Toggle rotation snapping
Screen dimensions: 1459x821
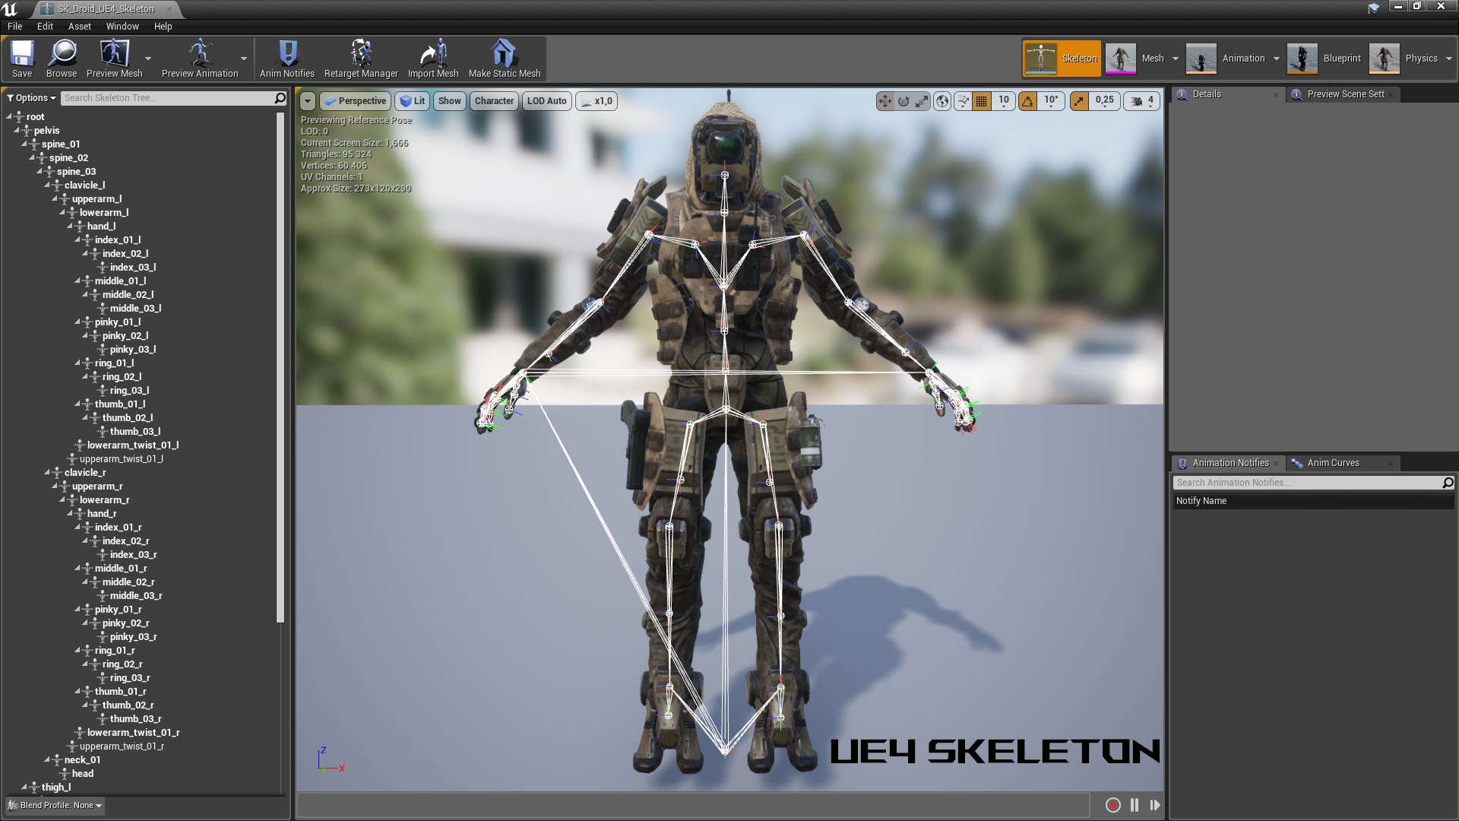[x=1027, y=100]
